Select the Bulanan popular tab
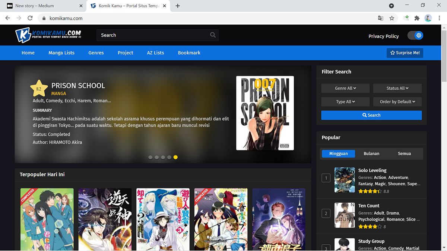 pyautogui.click(x=371, y=154)
